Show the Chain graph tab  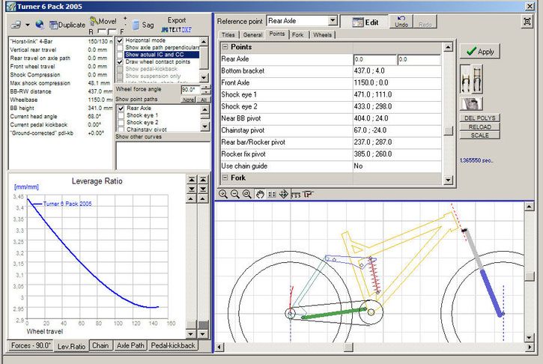[100, 345]
